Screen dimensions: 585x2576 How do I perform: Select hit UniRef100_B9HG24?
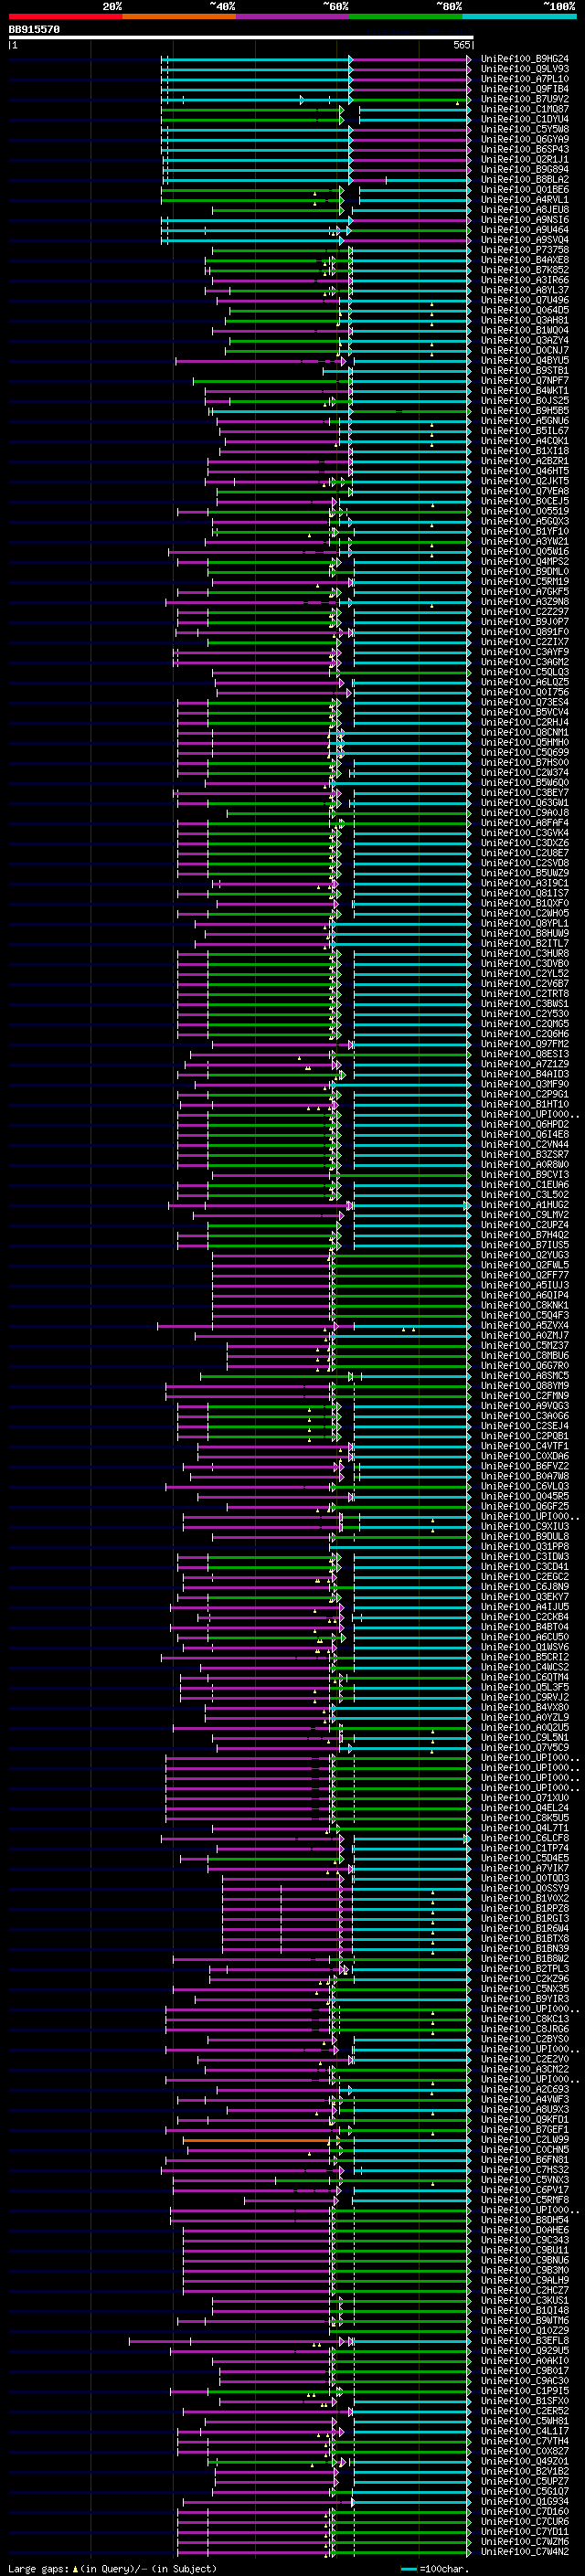tap(524, 59)
